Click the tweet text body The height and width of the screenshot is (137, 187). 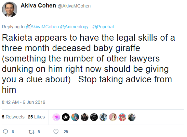(88, 63)
